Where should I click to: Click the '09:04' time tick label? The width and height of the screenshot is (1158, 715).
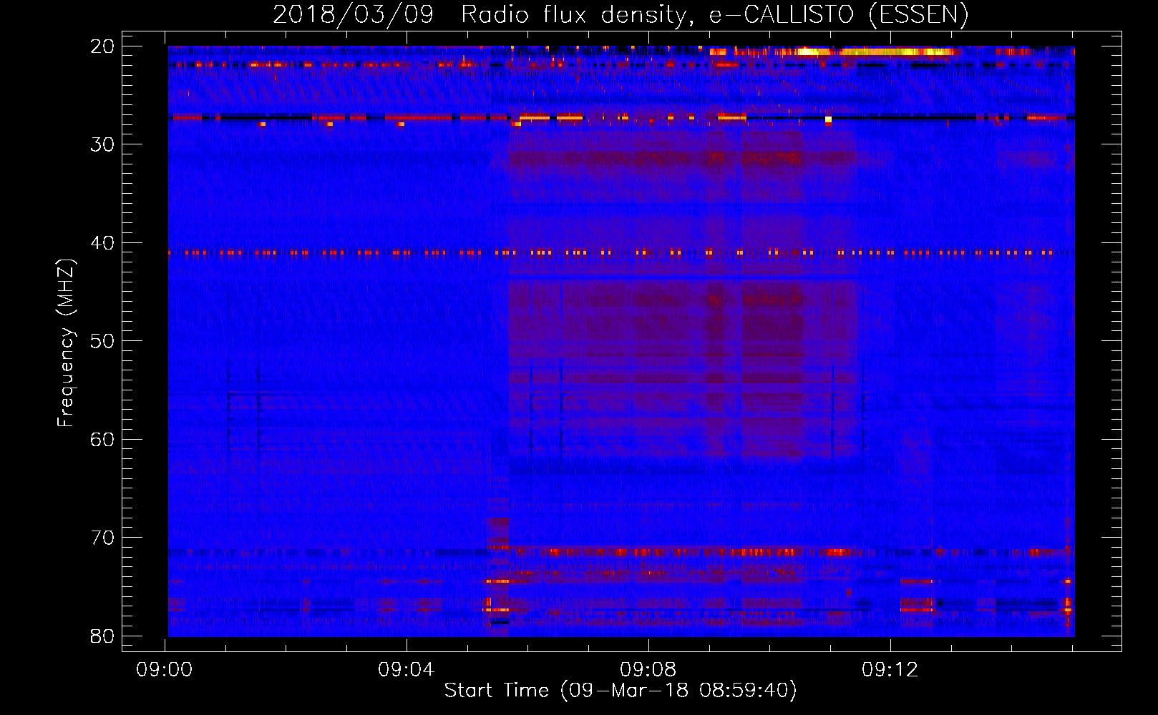pos(407,670)
